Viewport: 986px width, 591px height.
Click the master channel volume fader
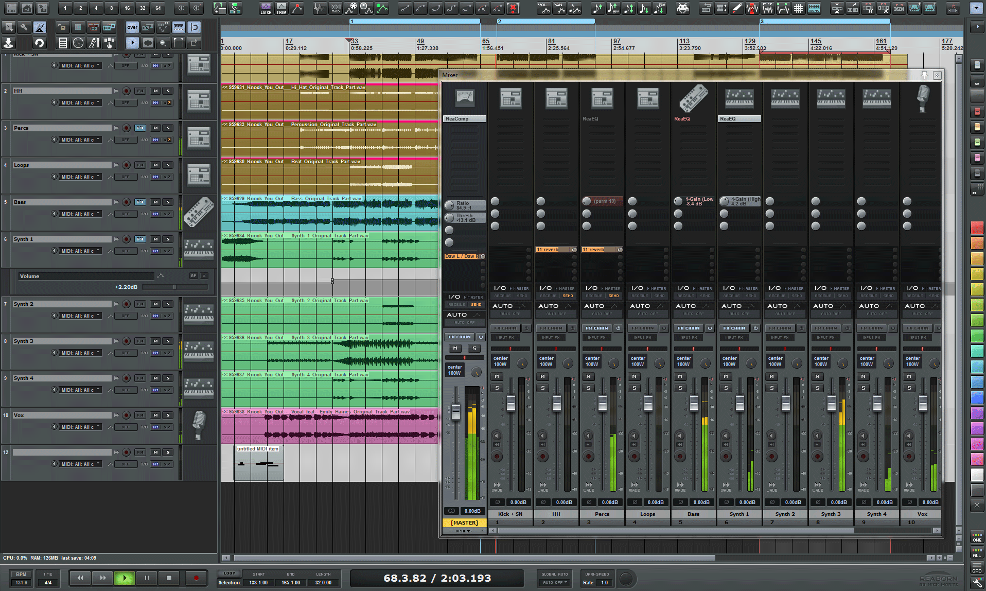pos(455,412)
